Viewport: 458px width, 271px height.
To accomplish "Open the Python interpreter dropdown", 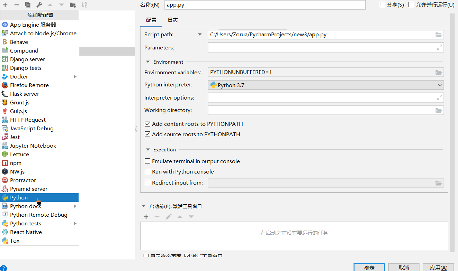I will tap(440, 85).
